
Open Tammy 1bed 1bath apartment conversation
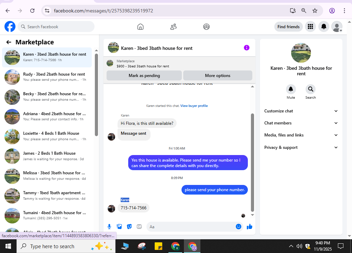(x=47, y=196)
